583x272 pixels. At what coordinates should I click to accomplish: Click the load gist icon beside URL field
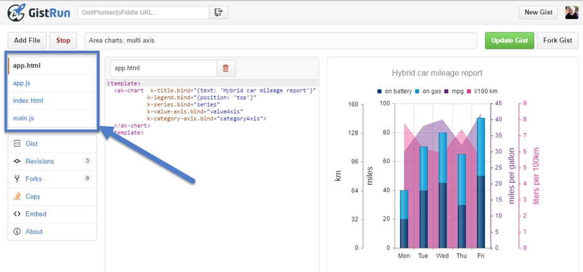(x=219, y=13)
